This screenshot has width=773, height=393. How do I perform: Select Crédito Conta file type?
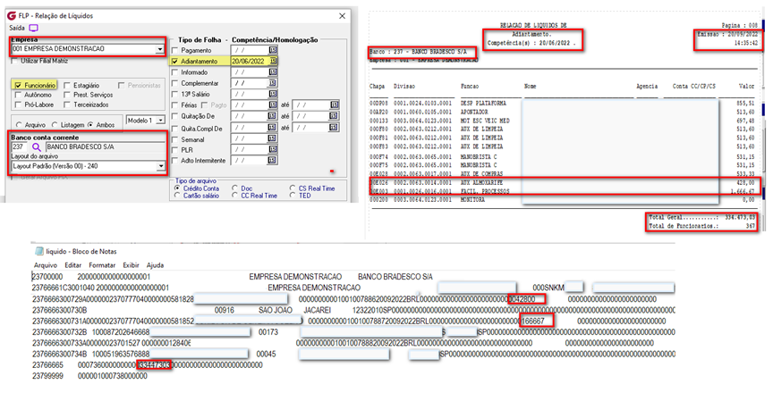click(x=177, y=188)
